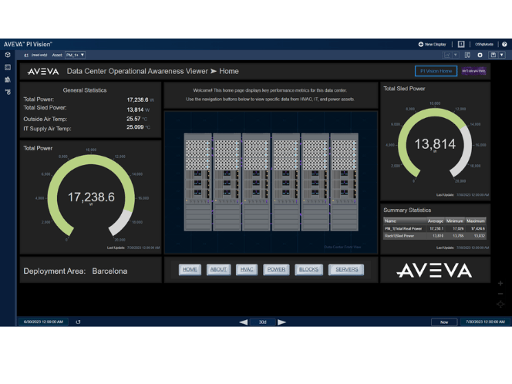Open the Displays panel icon in sidebar
This screenshot has height=384, width=512.
pyautogui.click(x=8, y=67)
